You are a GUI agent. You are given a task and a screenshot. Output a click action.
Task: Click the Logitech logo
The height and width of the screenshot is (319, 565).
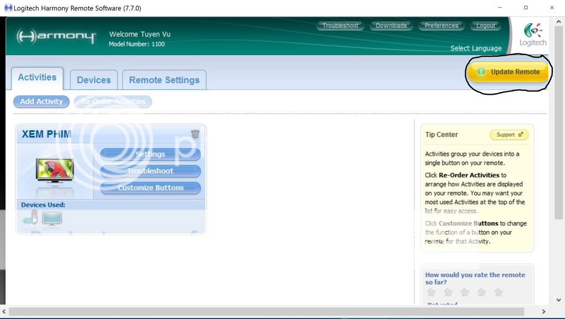click(x=532, y=35)
